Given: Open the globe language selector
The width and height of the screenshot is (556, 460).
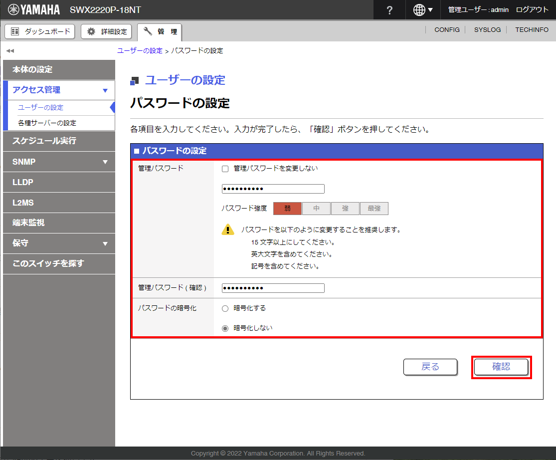Looking at the screenshot, I should [x=423, y=10].
